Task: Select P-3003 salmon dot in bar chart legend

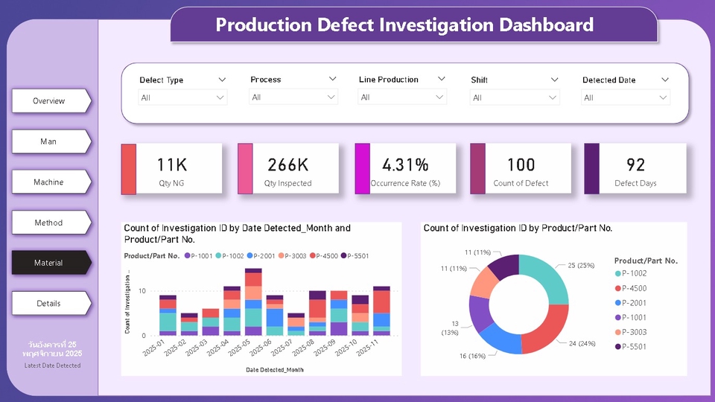Action: [282, 256]
